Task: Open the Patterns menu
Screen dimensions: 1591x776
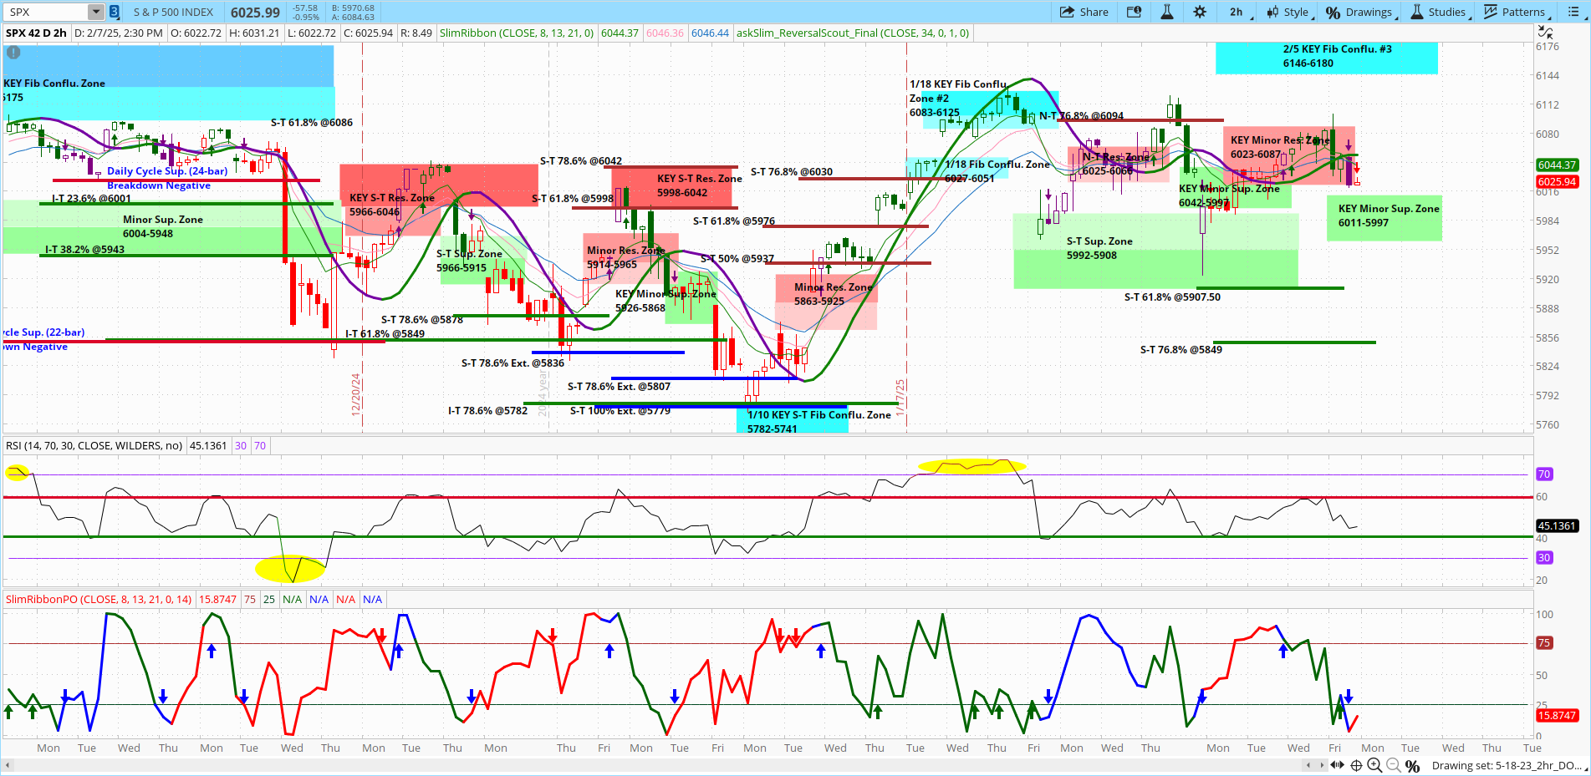Action: (x=1516, y=12)
